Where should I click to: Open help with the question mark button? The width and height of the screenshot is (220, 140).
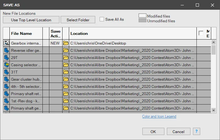click(196, 131)
